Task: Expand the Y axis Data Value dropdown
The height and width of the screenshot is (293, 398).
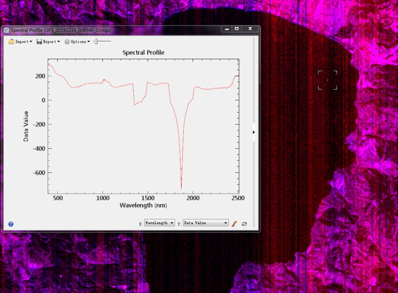Action: 206,223
